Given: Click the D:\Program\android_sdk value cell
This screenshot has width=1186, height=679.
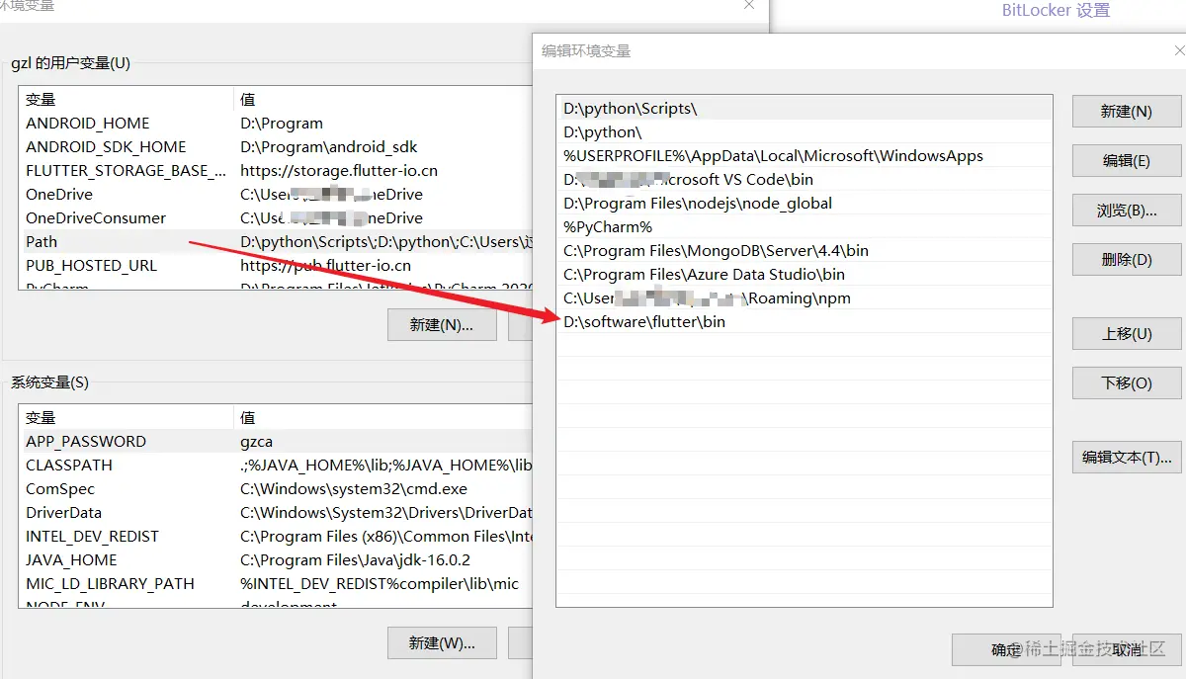Looking at the screenshot, I should [x=329, y=147].
